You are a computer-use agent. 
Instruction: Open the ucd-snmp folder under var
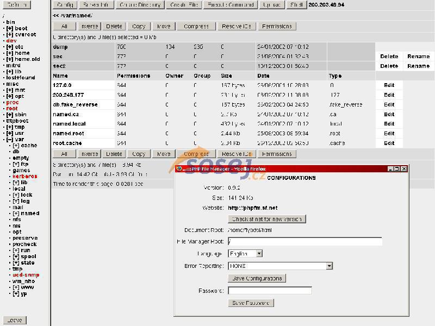pyautogui.click(x=26, y=275)
